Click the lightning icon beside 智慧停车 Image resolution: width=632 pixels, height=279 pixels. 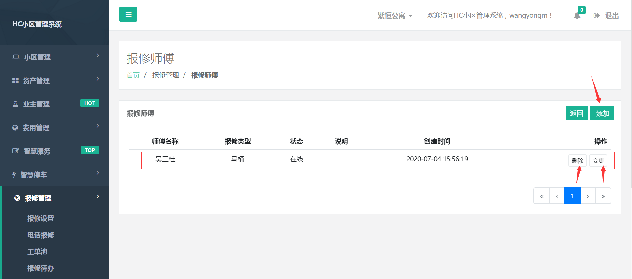tap(14, 175)
